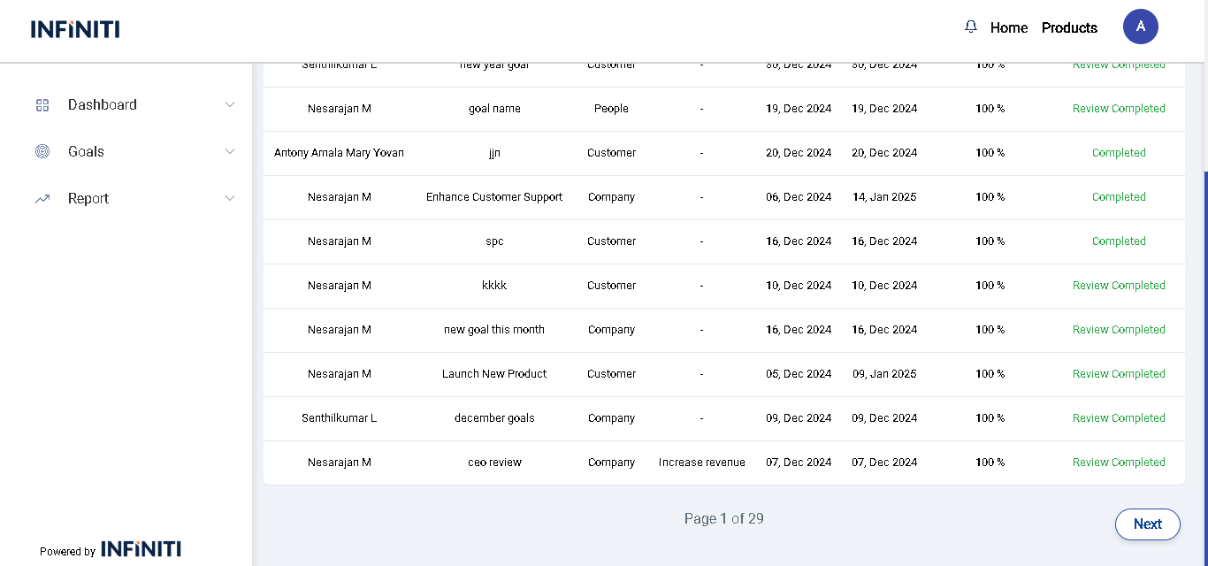Click the Dashboard grid icon

click(x=42, y=105)
